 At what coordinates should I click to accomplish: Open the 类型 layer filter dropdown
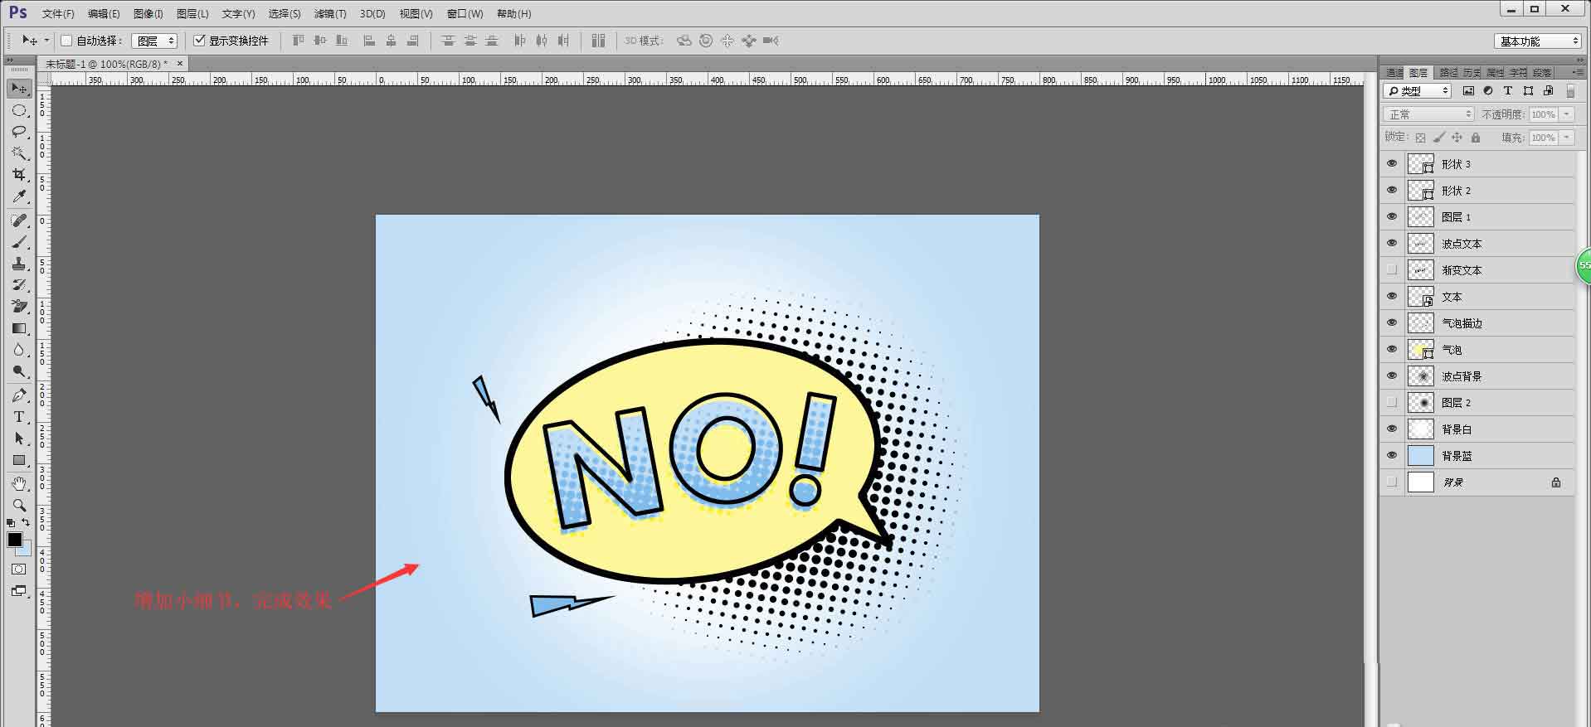pyautogui.click(x=1417, y=91)
